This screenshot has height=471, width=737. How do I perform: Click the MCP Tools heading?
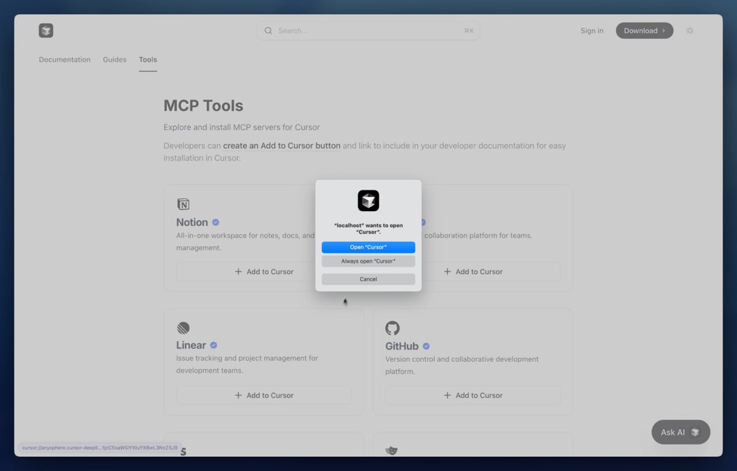(x=203, y=106)
